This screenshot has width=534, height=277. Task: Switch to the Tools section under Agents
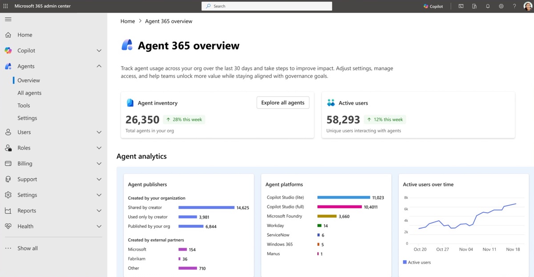(24, 105)
